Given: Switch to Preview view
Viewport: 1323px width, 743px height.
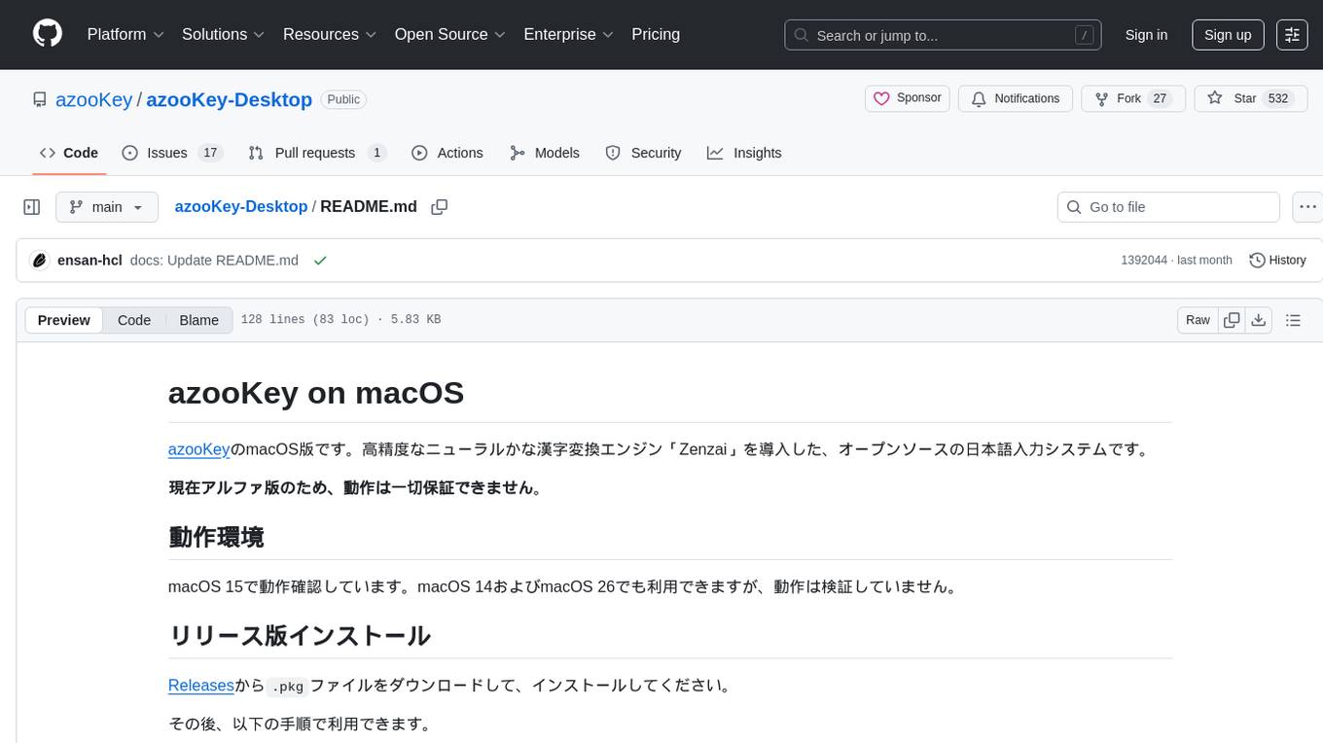Looking at the screenshot, I should [x=64, y=320].
